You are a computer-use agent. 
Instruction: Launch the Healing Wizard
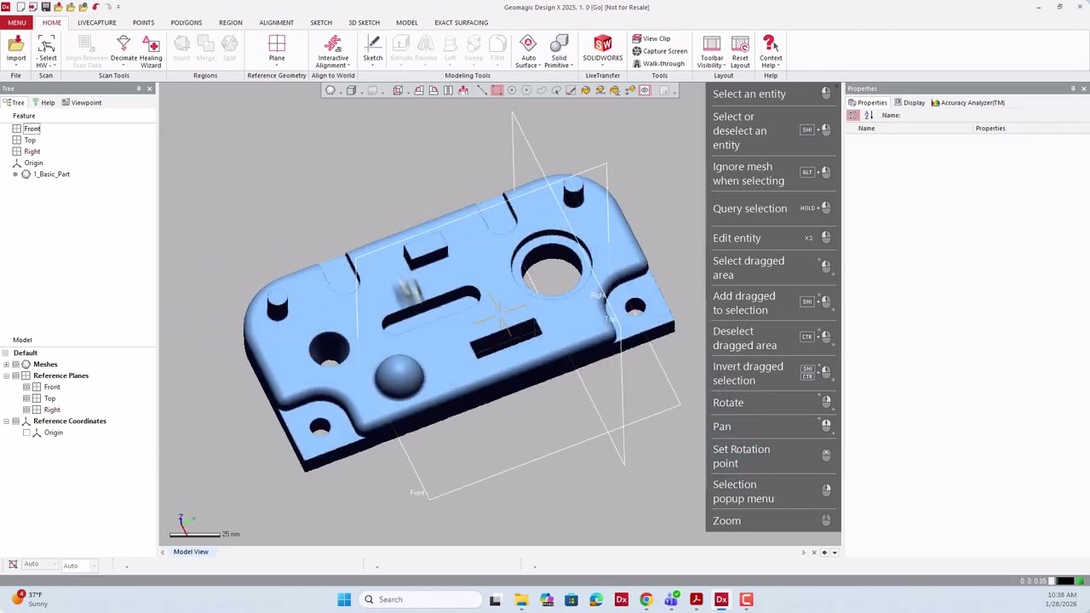(x=151, y=51)
